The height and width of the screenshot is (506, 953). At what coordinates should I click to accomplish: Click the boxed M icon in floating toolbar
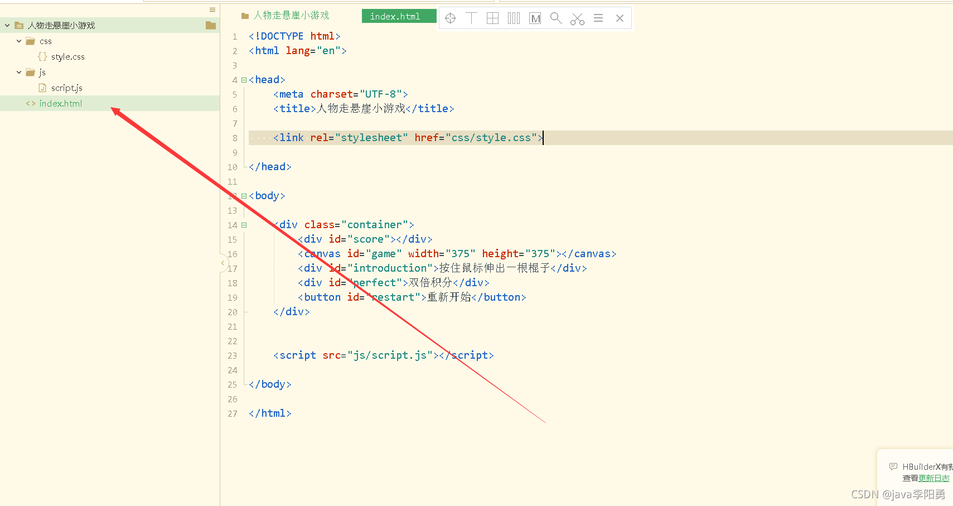coord(535,18)
